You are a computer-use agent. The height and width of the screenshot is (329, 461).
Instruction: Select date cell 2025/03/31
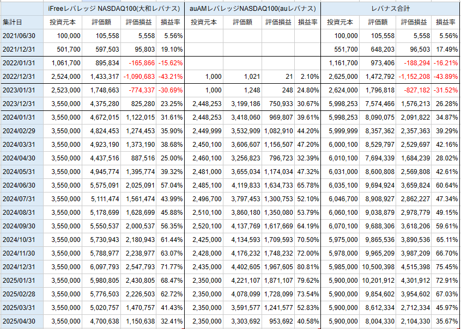pyautogui.click(x=22, y=308)
